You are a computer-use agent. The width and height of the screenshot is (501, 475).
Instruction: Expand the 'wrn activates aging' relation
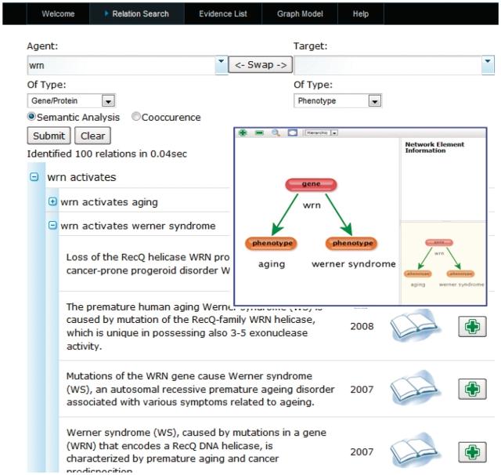click(x=53, y=201)
